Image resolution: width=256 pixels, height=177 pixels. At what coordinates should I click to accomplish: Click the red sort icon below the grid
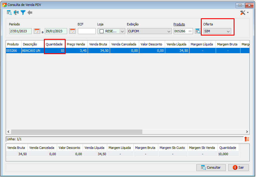click(246, 139)
